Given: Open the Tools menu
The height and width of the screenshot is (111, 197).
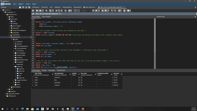Looking at the screenshot, I should (x=28, y=4).
